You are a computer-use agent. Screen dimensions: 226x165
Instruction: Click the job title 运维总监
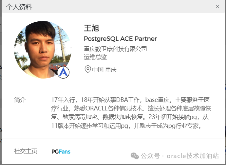(95, 57)
